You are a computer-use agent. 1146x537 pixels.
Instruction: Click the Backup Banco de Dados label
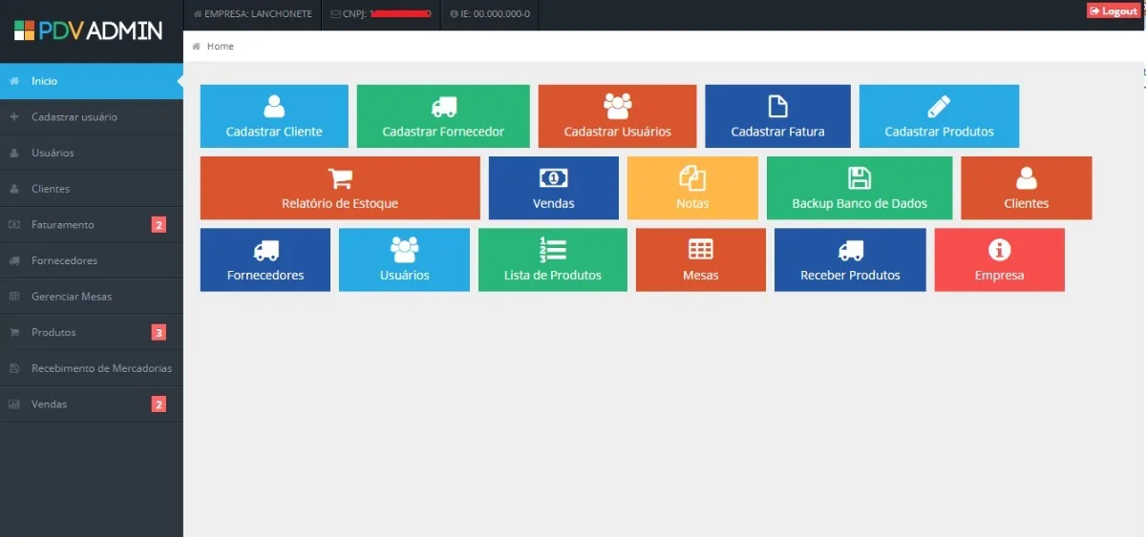tap(859, 203)
